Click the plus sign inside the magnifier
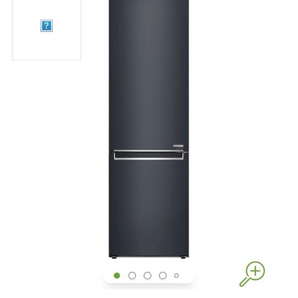The width and height of the screenshot is (298, 298). point(255,271)
